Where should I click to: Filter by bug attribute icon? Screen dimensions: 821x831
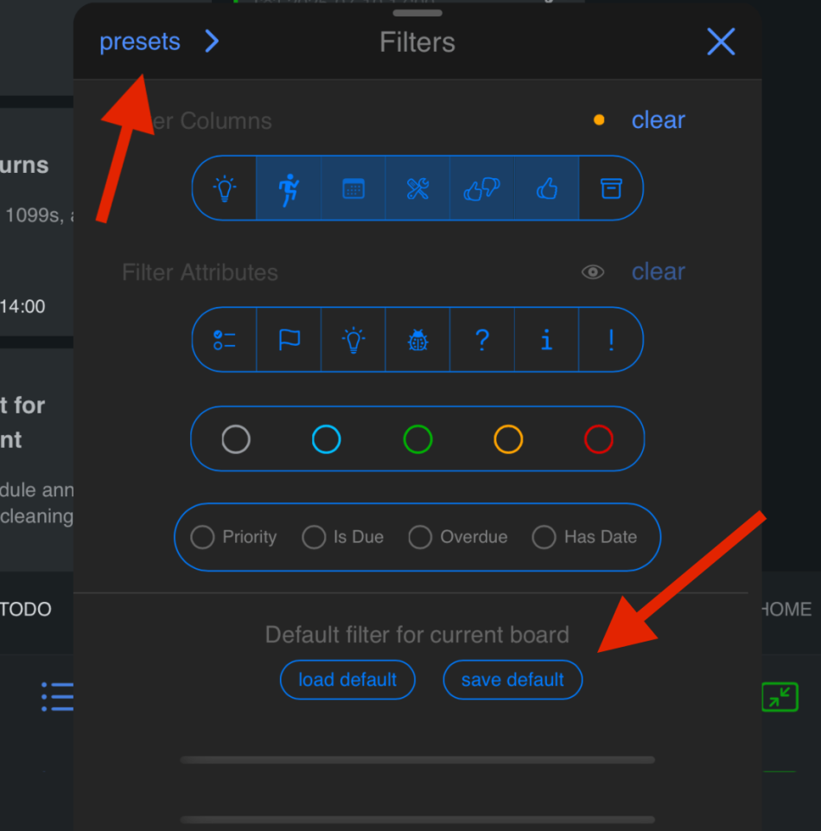pyautogui.click(x=417, y=341)
